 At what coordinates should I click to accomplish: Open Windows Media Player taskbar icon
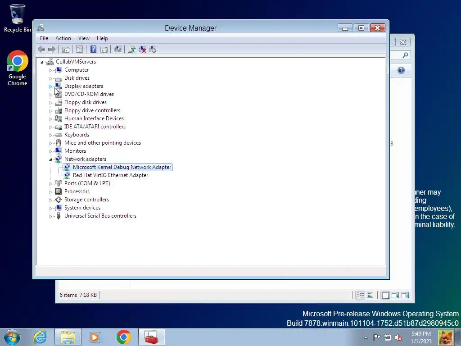coord(95,337)
